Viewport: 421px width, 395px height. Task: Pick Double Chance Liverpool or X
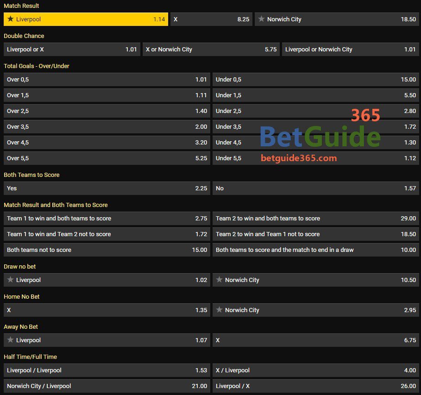72,50
